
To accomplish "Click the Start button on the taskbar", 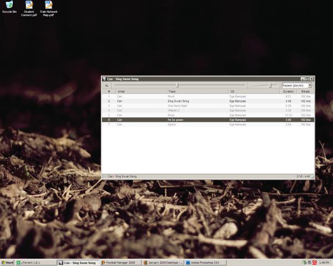I will [x=7, y=262].
